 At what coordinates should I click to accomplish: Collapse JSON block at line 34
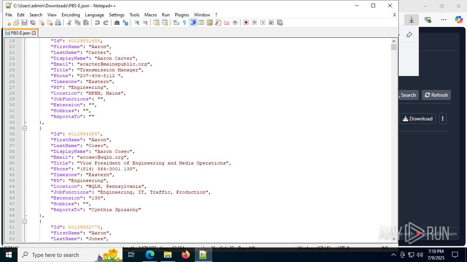tap(24, 128)
